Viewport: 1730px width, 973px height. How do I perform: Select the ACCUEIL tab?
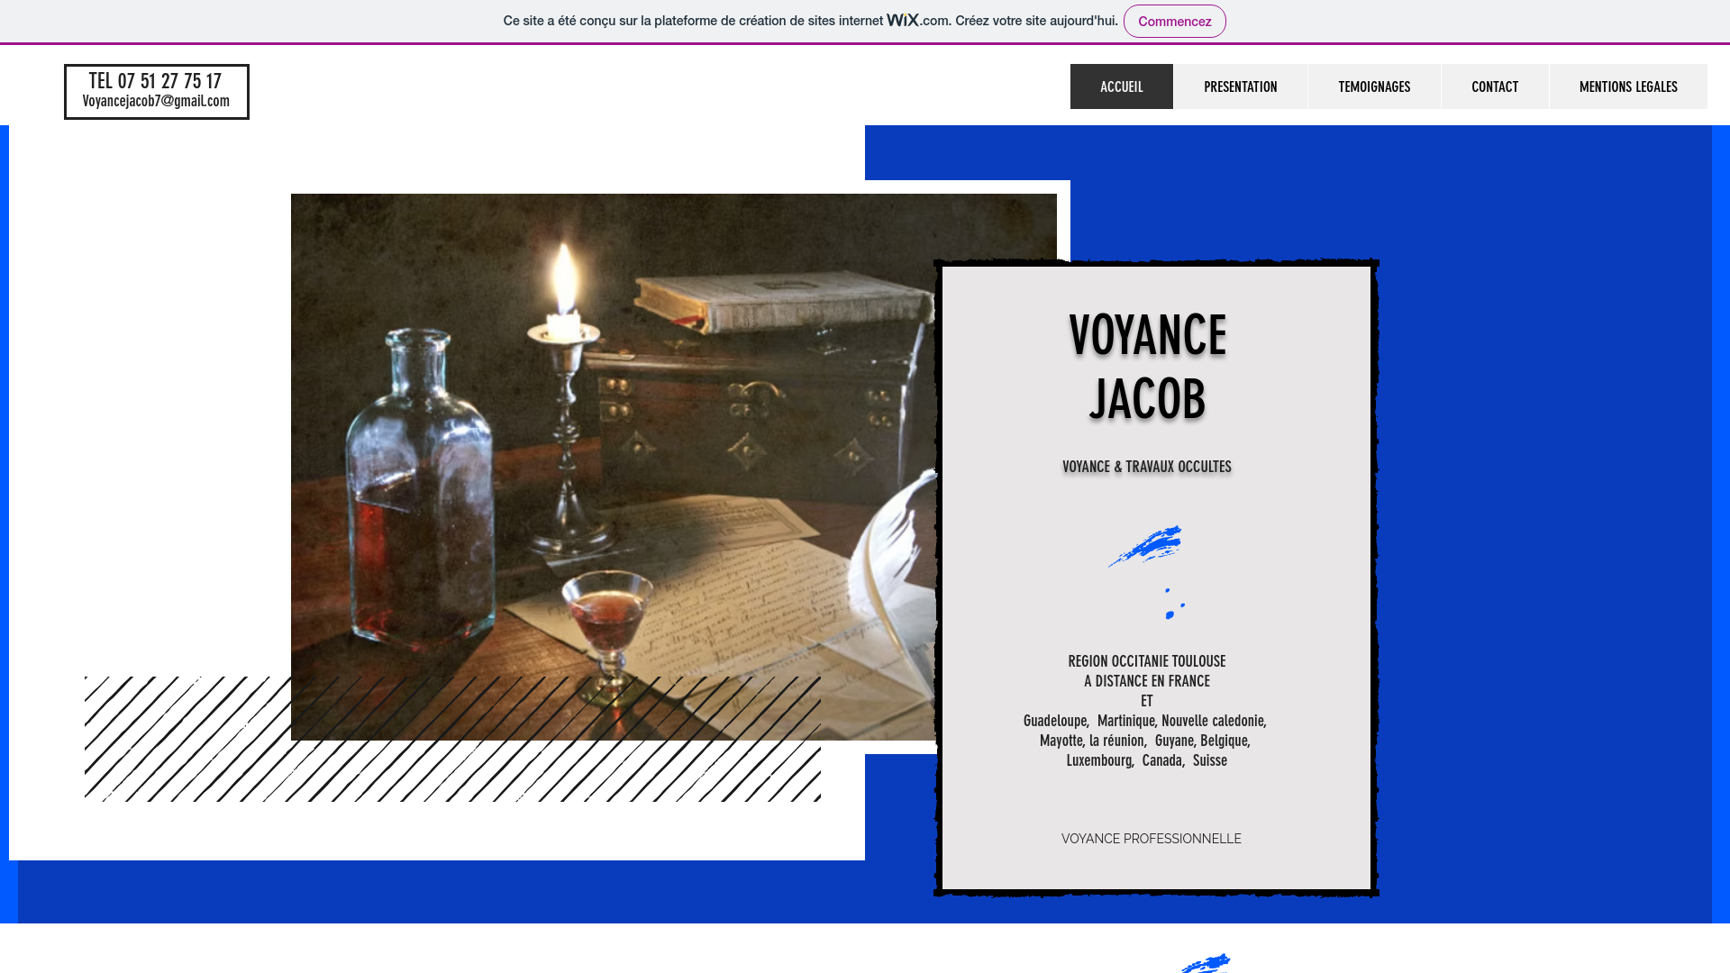1121,86
